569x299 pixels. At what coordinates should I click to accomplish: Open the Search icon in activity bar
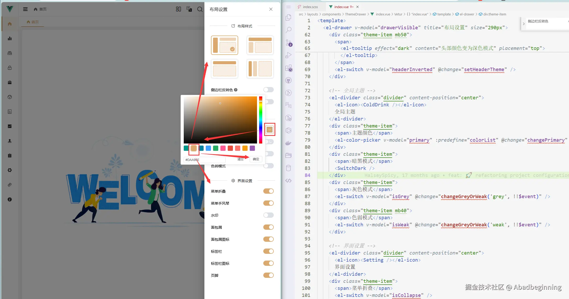click(x=288, y=30)
